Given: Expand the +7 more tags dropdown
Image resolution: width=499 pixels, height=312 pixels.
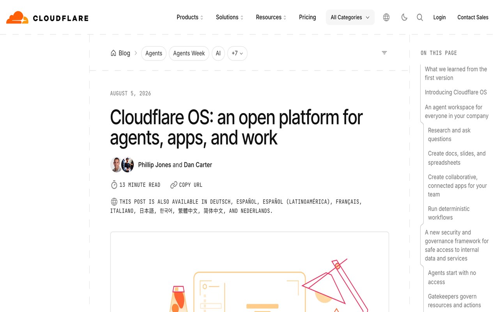Looking at the screenshot, I should [x=237, y=53].
